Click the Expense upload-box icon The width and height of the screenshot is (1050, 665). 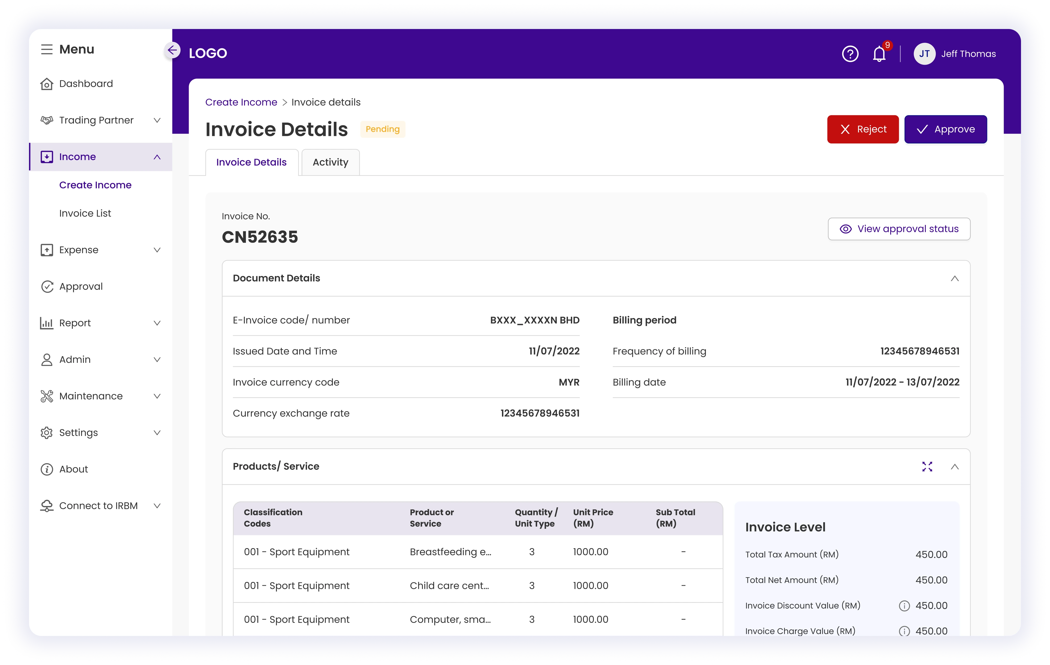pyautogui.click(x=47, y=250)
